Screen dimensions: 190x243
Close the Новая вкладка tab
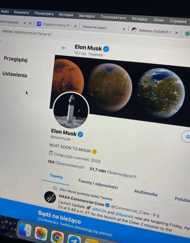pyautogui.click(x=124, y=29)
